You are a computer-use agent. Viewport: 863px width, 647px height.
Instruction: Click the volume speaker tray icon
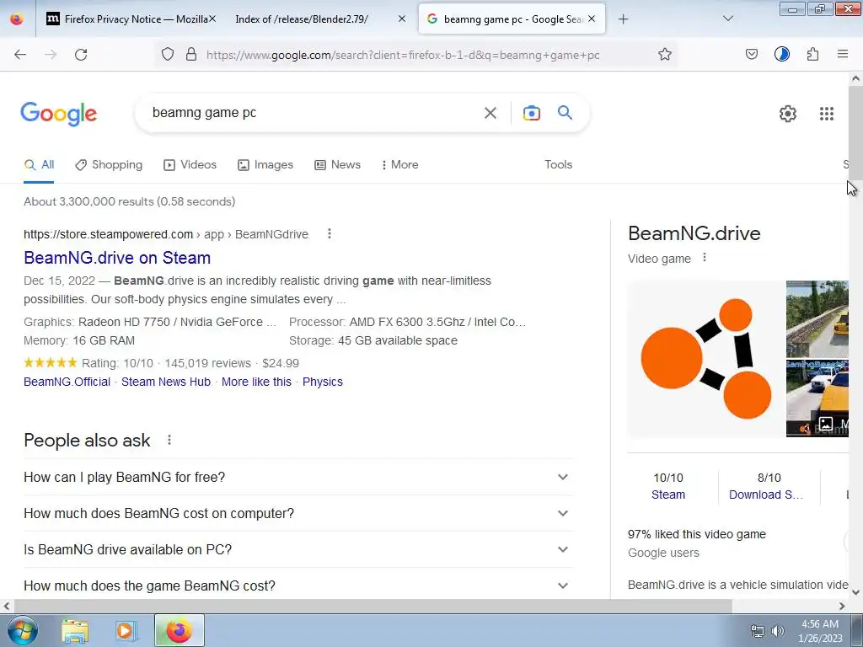coord(777,631)
